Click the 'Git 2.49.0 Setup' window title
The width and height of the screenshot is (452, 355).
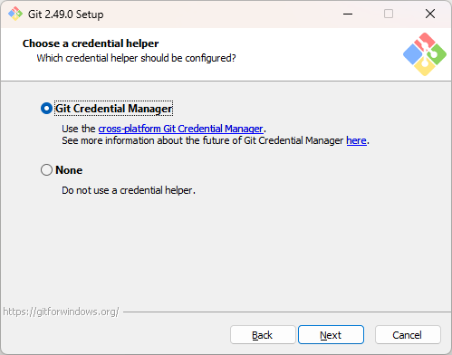[x=66, y=14]
